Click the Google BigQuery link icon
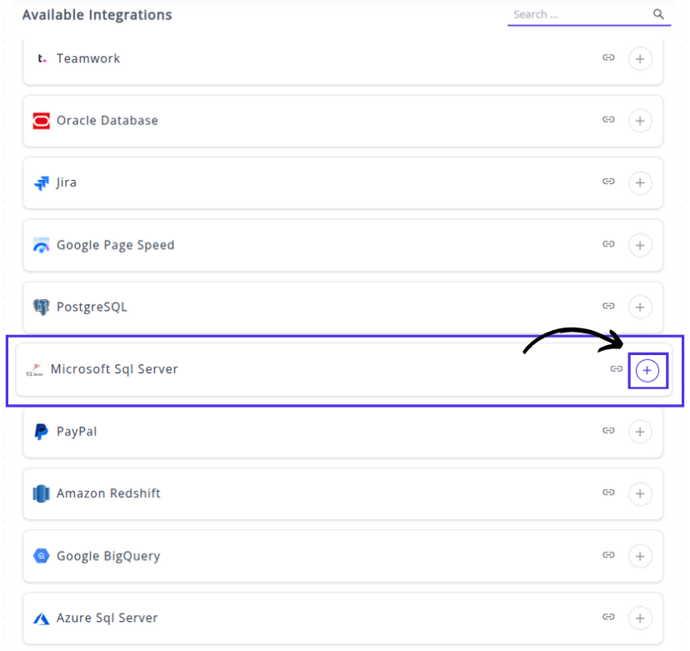Screen dimensions: 690x651 tap(609, 555)
